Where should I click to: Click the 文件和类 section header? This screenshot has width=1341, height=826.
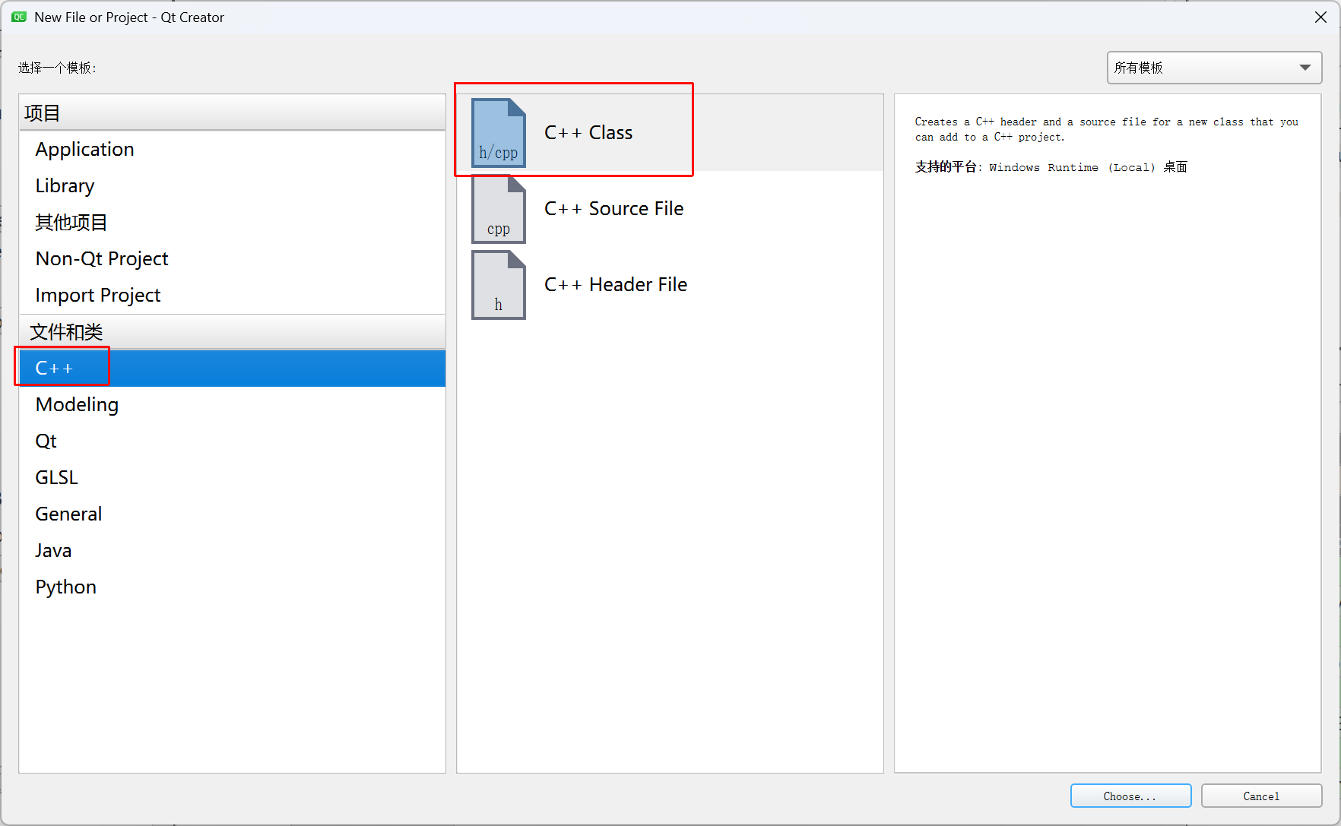232,332
